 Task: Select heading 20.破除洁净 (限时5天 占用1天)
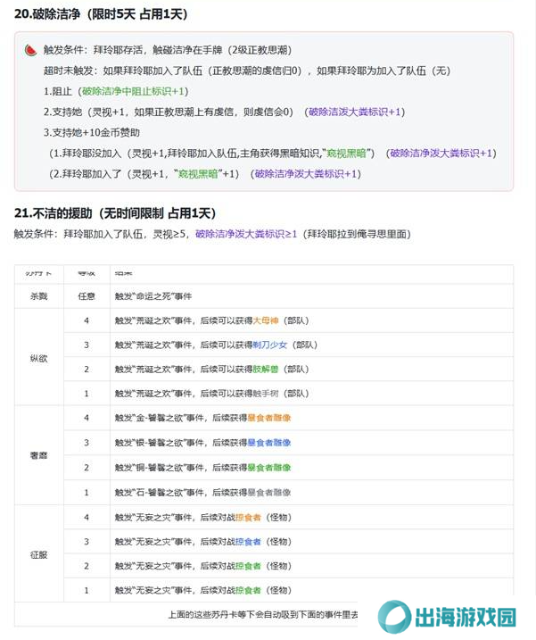pos(101,14)
